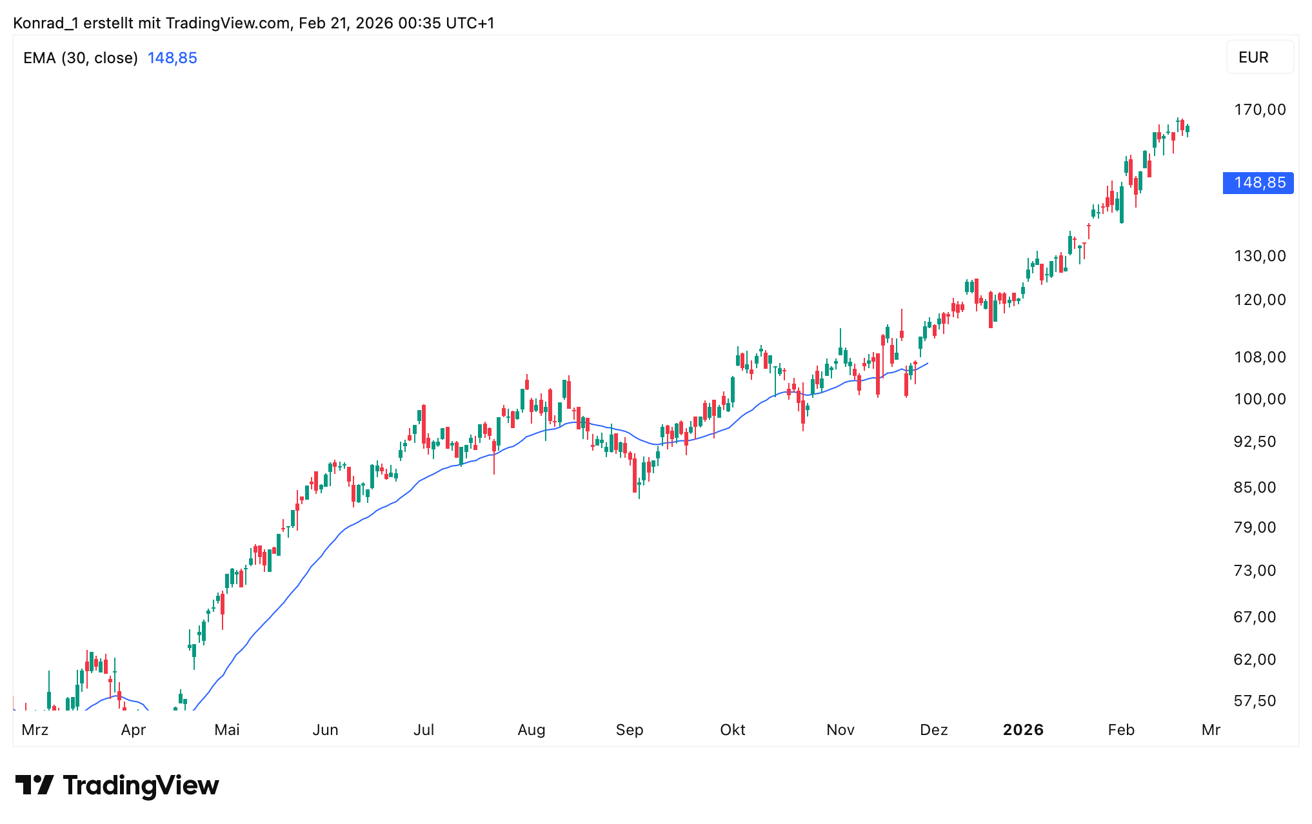Viewport: 1312px width, 824px height.
Task: Click the Mrz label on the time axis
Action: [x=35, y=730]
